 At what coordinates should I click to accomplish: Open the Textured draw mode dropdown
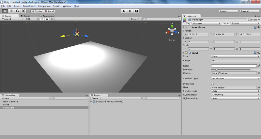coord(12,19)
